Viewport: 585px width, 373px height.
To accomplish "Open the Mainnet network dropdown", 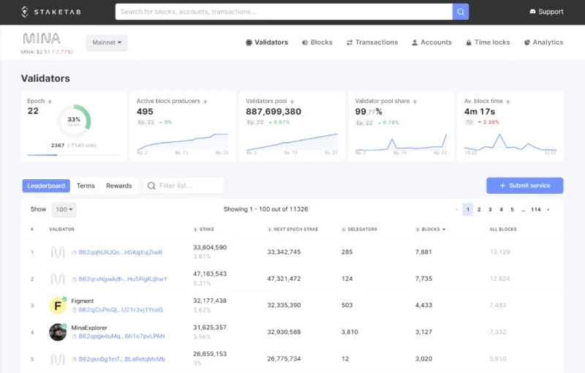I will (x=107, y=42).
